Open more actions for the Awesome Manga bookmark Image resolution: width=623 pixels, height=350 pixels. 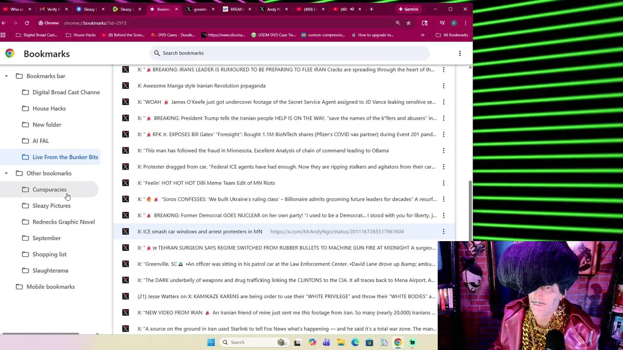[x=443, y=86]
